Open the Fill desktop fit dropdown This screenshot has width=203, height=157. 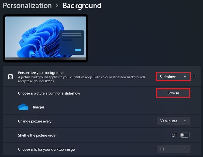pos(173,149)
